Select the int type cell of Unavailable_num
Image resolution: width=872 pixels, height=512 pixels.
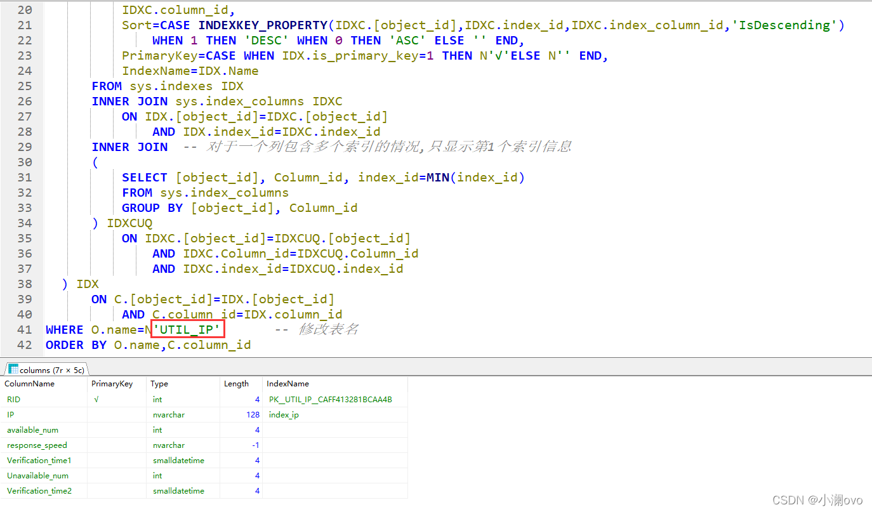[x=183, y=476]
